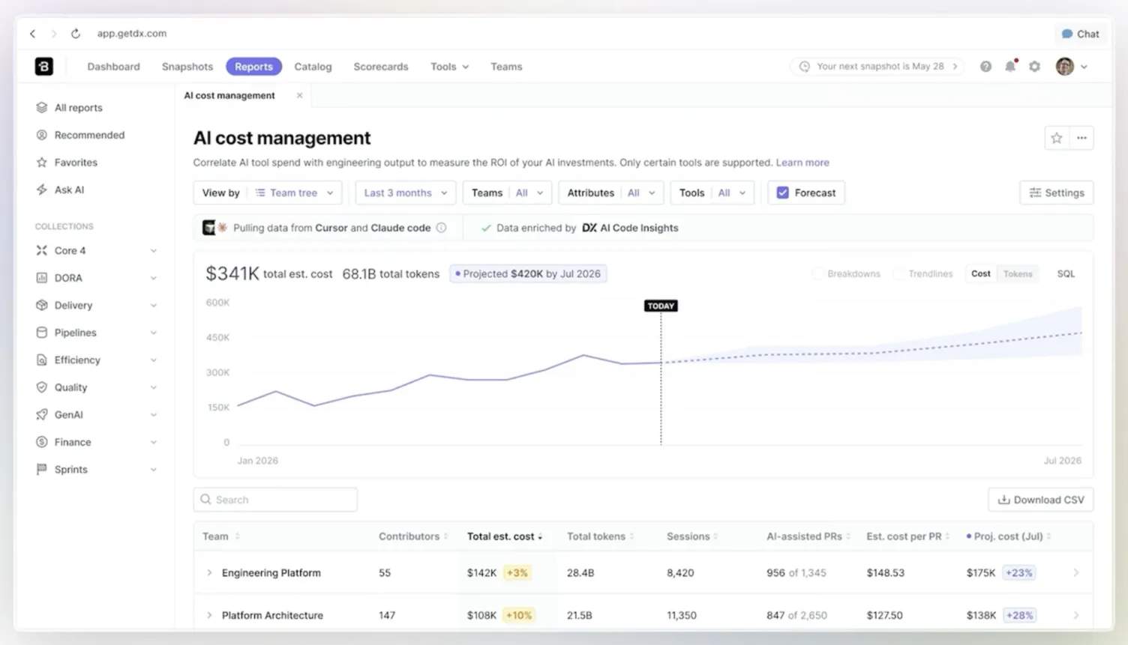Expand the Finance collection chevron

(153, 442)
